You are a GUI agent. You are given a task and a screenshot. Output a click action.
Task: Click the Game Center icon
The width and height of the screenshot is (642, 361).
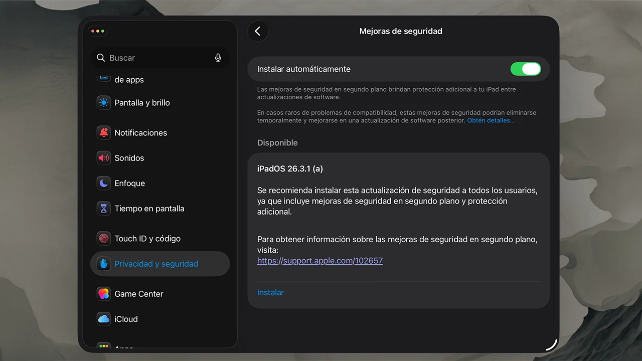pos(104,294)
